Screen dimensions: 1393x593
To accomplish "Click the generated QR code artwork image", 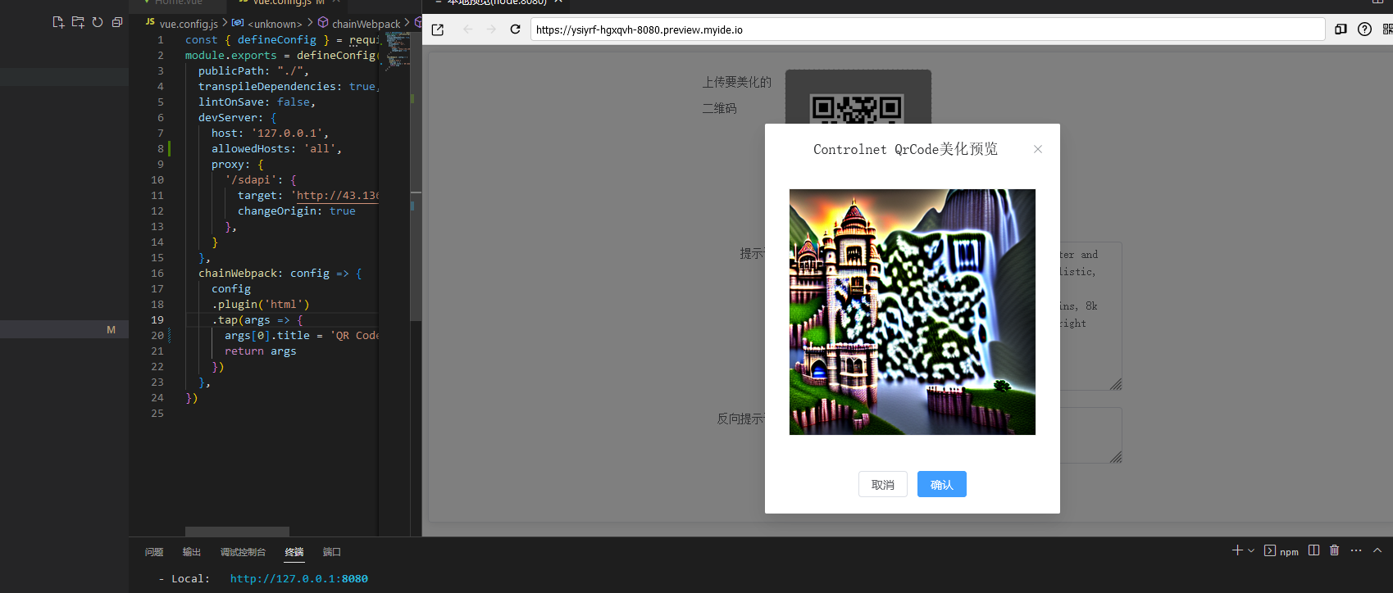I will coord(913,312).
